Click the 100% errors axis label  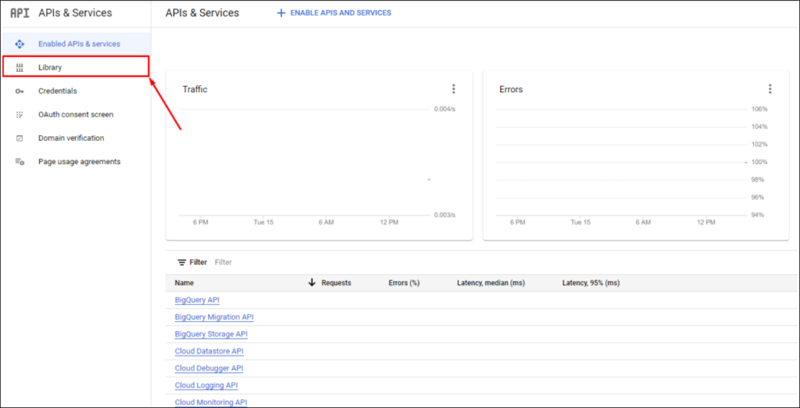point(759,162)
